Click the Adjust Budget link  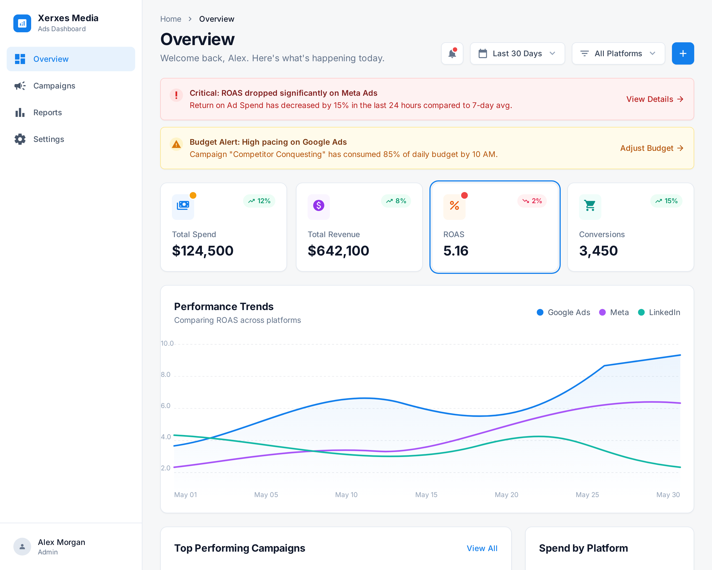point(652,148)
